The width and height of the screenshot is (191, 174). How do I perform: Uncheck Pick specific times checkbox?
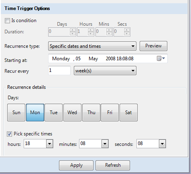point(9,134)
